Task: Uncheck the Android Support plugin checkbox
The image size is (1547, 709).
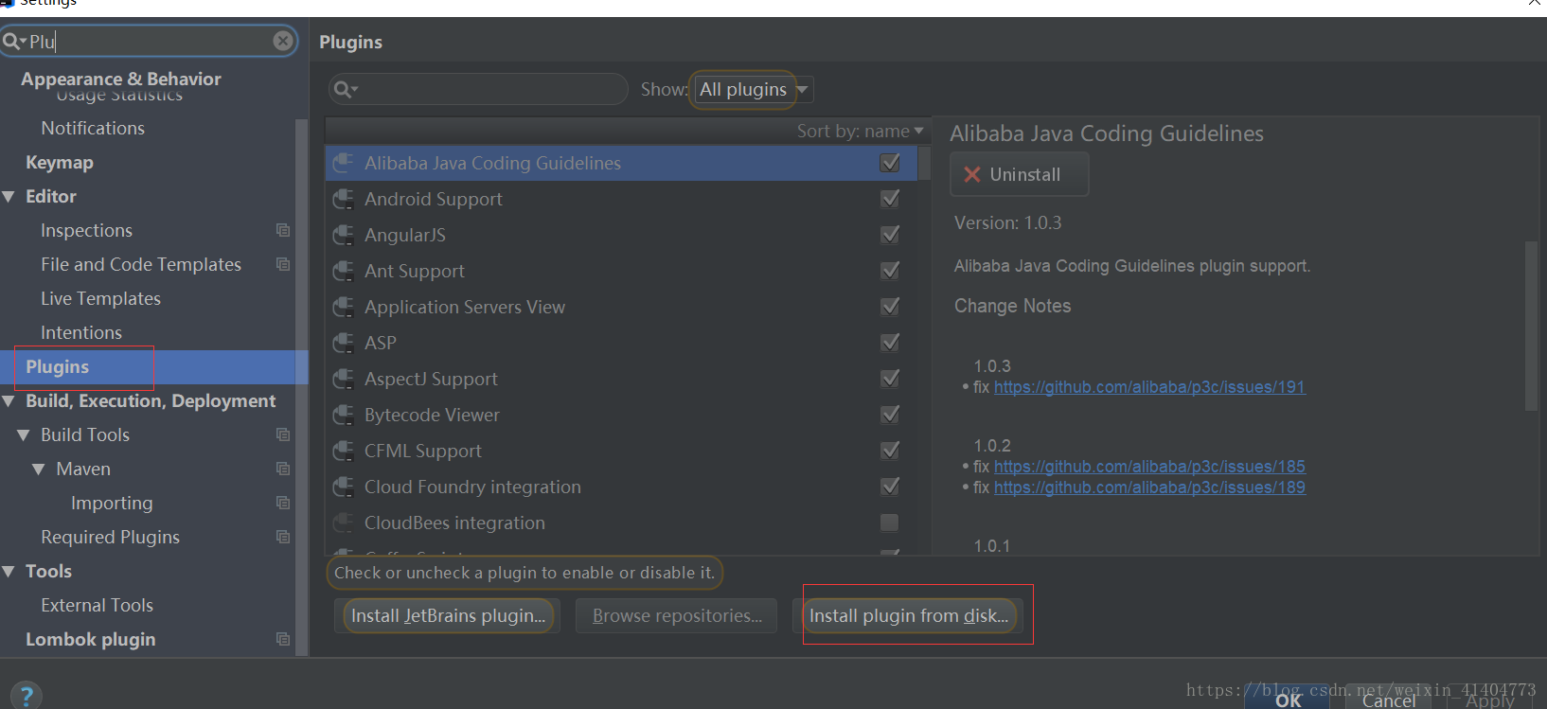Action: (x=890, y=199)
